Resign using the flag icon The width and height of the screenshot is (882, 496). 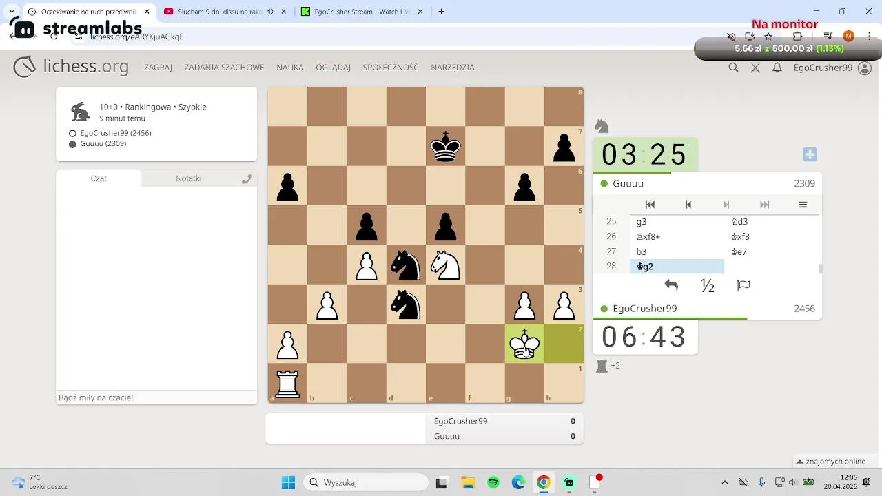pos(743,285)
